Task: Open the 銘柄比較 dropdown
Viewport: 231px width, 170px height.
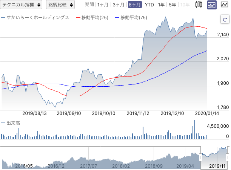Action: pyautogui.click(x=60, y=5)
